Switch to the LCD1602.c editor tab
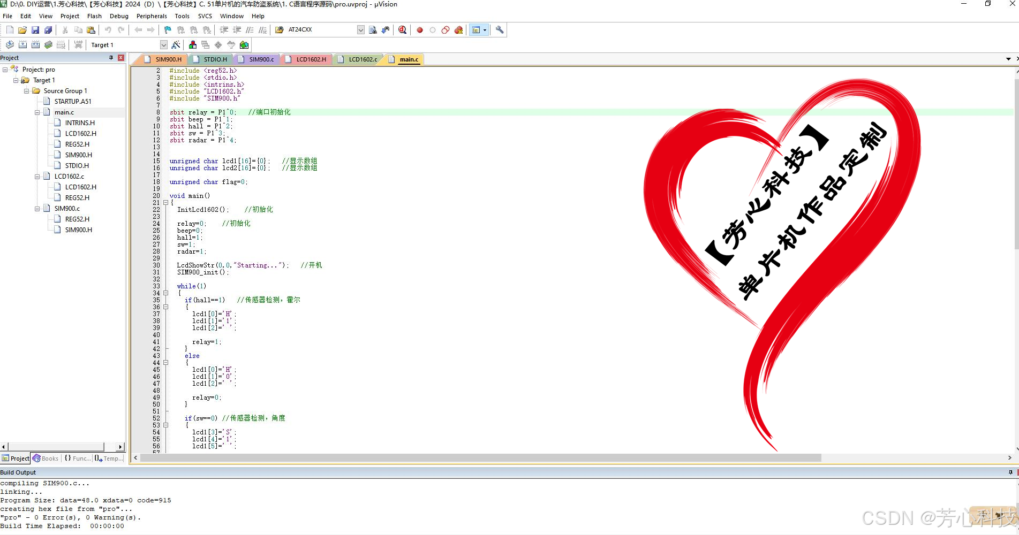Viewport: 1019px width, 535px height. (x=357, y=59)
